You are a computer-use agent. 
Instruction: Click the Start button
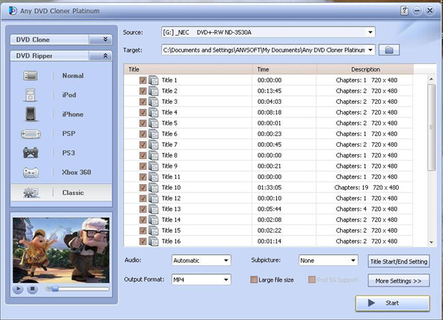pyautogui.click(x=393, y=303)
